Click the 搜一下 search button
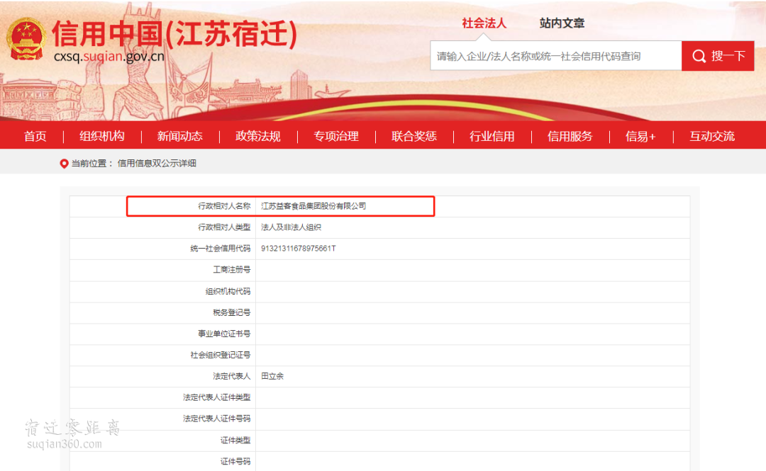Image resolution: width=766 pixels, height=471 pixels. tap(718, 56)
